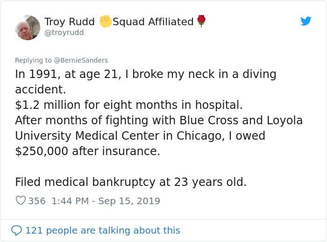Click the "Squad Affiliated" name text

pyautogui.click(x=153, y=22)
